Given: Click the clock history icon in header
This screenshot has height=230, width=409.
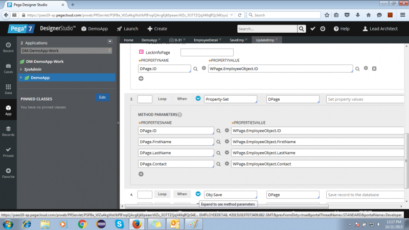Looking at the screenshot, I should [323, 29].
